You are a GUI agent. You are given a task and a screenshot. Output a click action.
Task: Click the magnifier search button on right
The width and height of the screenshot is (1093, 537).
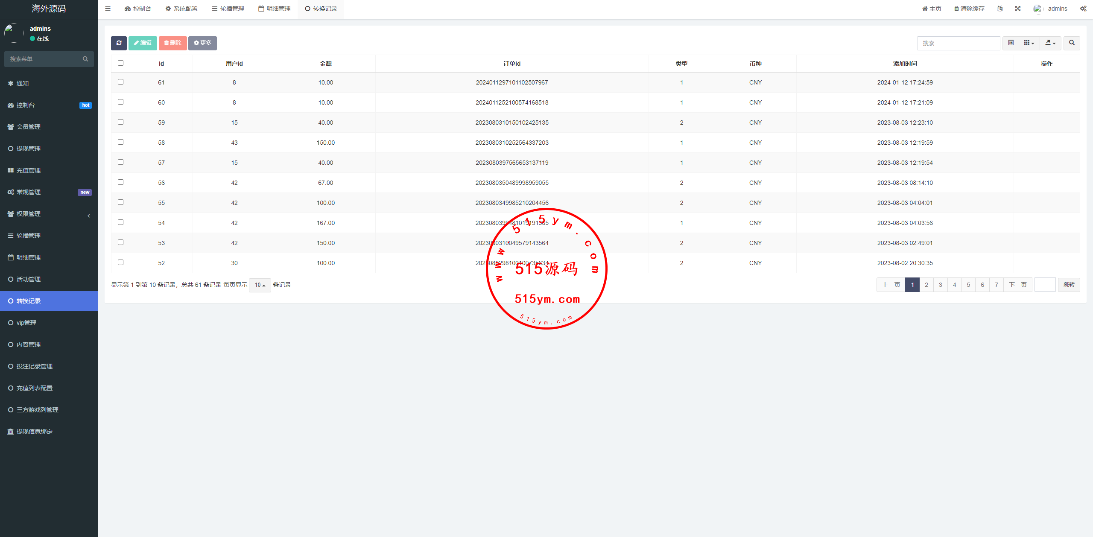click(1072, 43)
